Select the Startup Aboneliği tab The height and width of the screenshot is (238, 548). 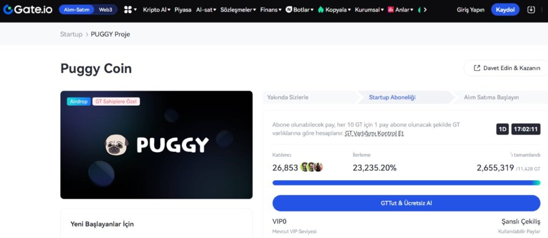click(392, 98)
